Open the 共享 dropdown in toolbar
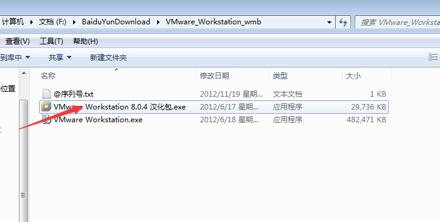Viewport: 440px width, 222px height. pos(60,57)
